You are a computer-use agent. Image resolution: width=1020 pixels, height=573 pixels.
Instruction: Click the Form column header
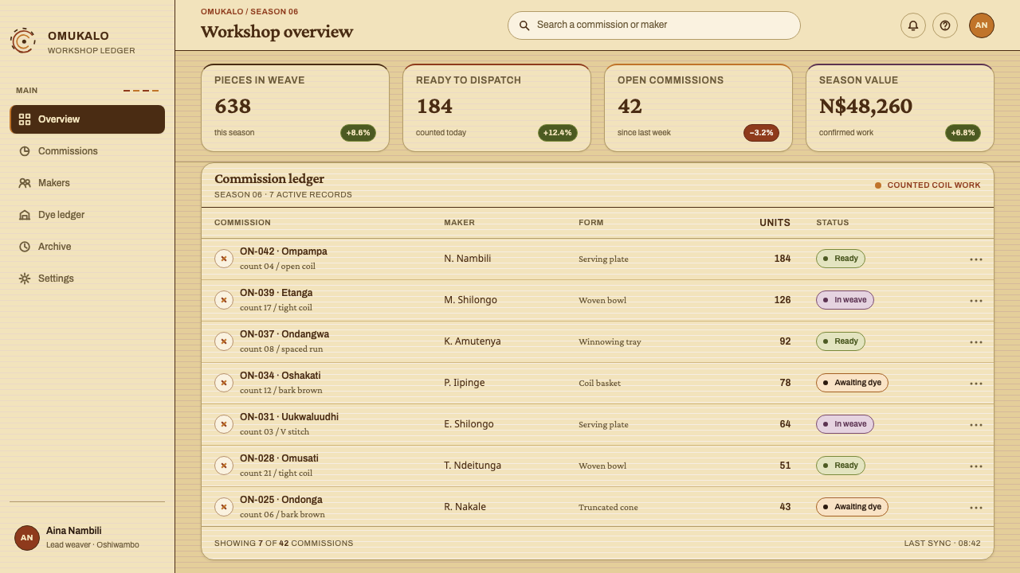591,223
